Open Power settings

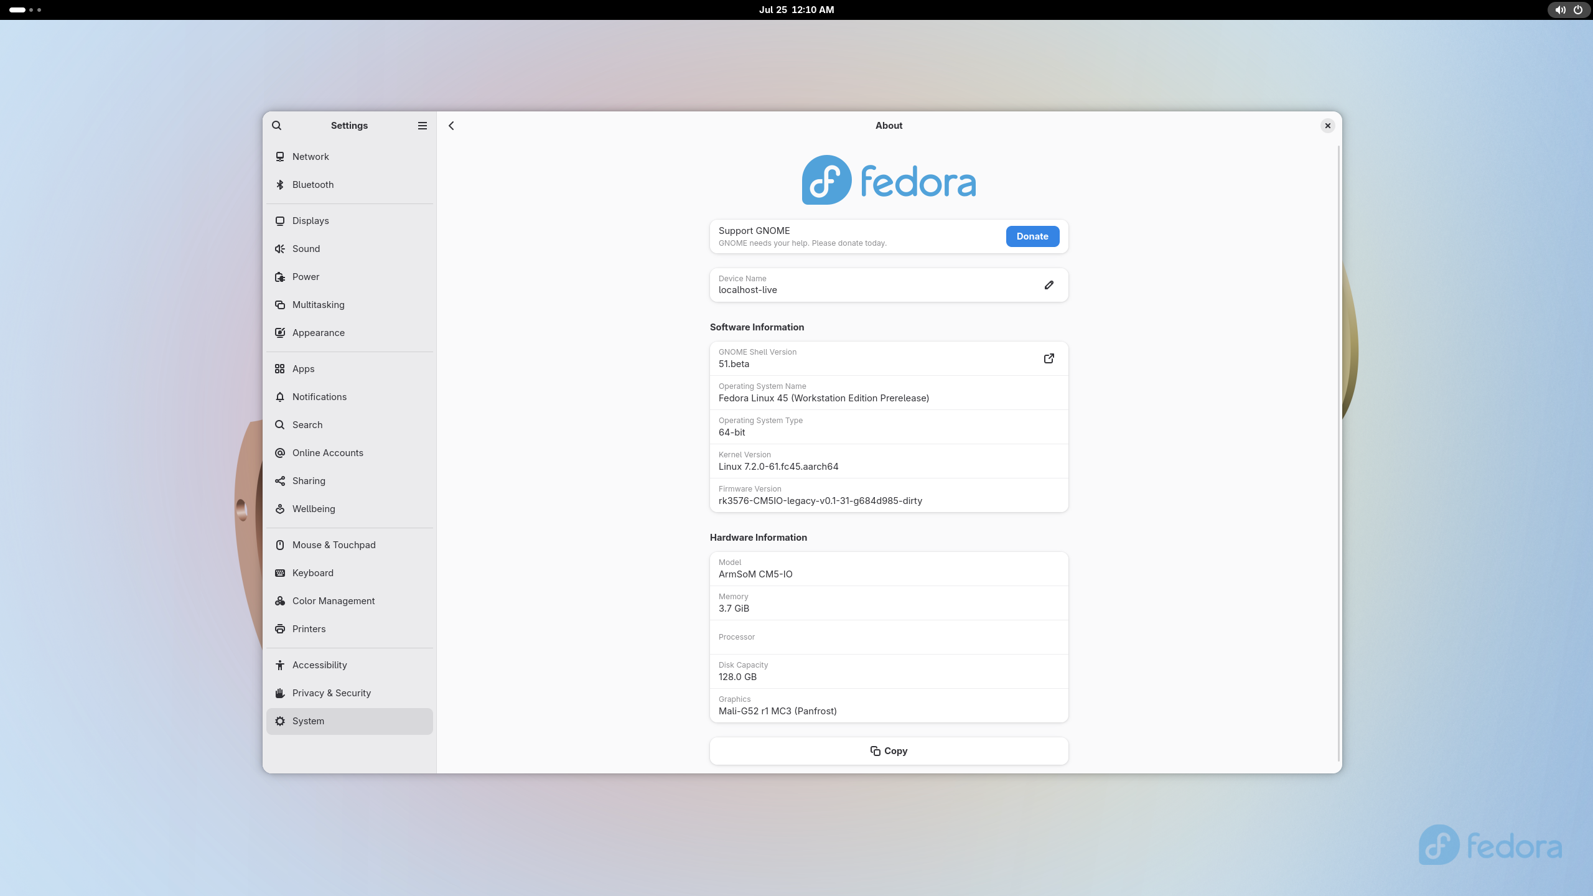click(x=350, y=277)
